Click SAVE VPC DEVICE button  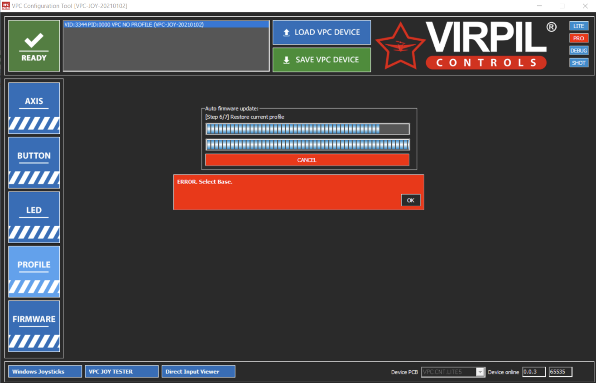click(322, 60)
